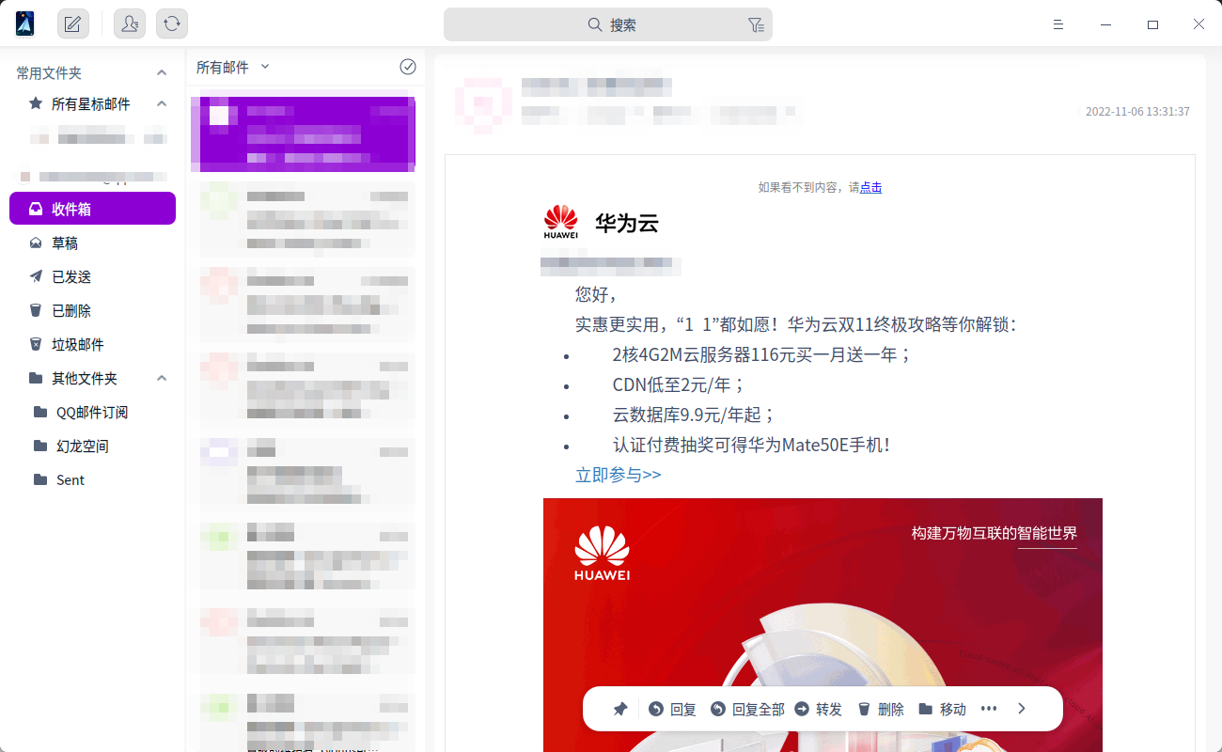Delete the email with 删除

point(881,709)
